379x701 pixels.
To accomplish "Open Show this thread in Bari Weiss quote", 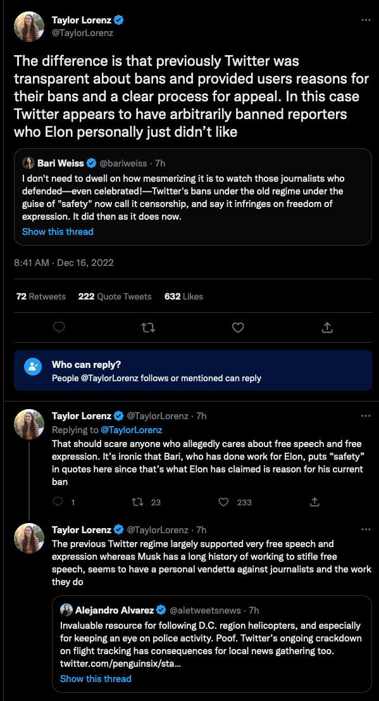I will (x=58, y=232).
